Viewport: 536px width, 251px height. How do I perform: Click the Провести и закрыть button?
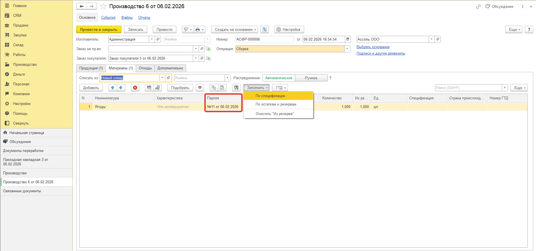[99, 29]
